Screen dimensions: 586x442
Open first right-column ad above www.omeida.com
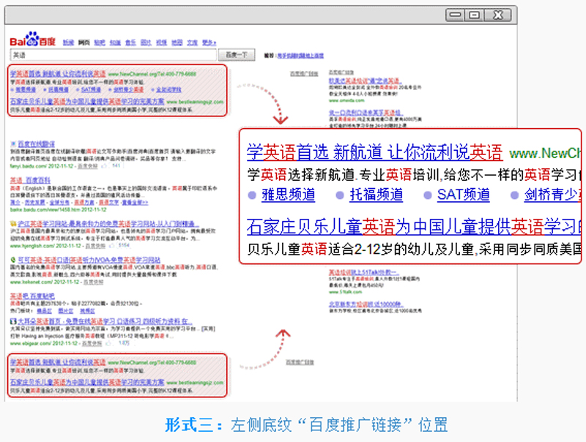coord(365,81)
